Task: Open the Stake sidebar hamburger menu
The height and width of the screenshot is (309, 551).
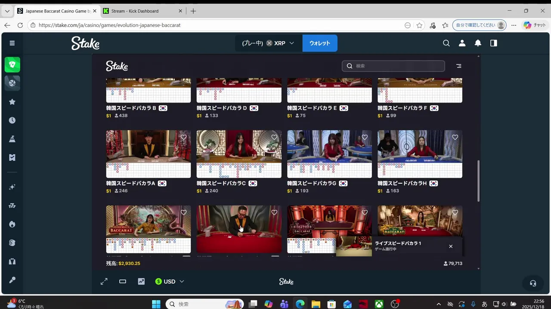Action: click(x=12, y=43)
